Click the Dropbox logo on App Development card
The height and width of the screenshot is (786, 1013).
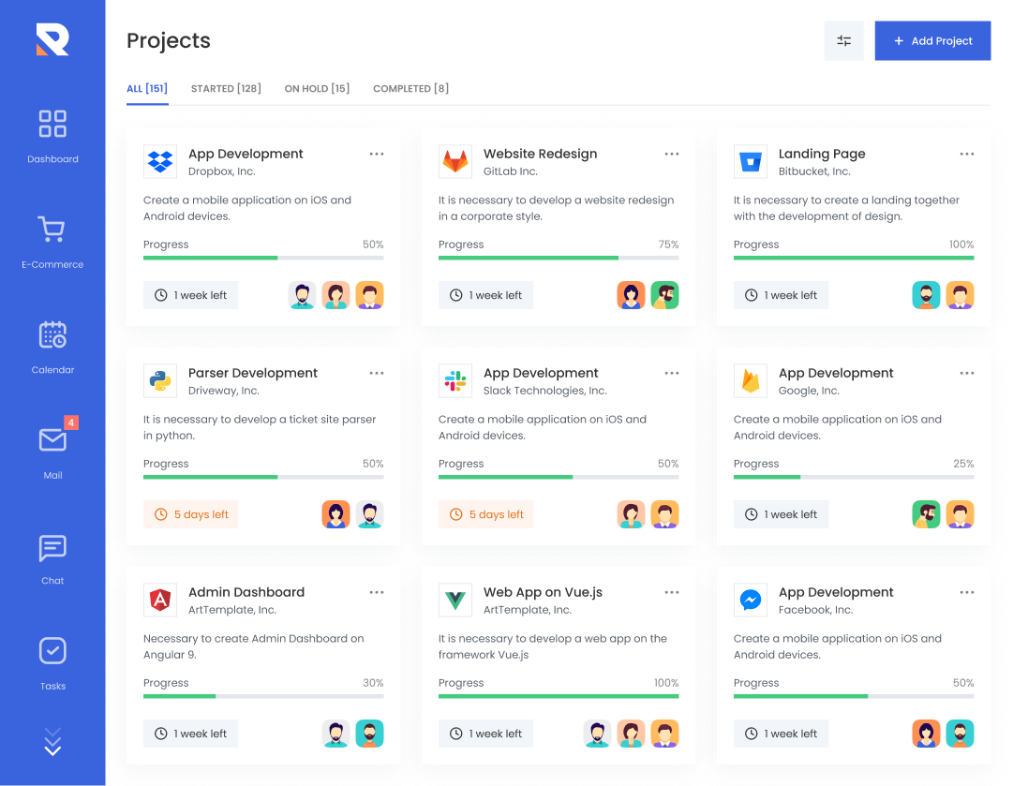pos(160,161)
